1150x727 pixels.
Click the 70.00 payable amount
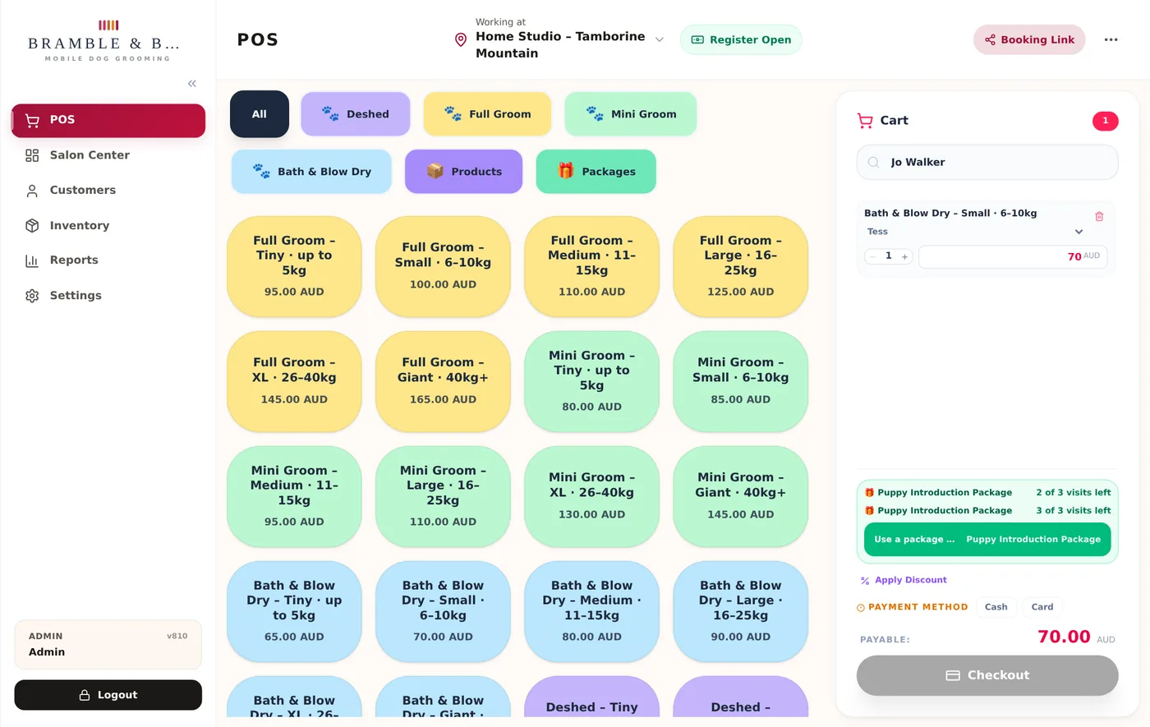[1064, 637]
